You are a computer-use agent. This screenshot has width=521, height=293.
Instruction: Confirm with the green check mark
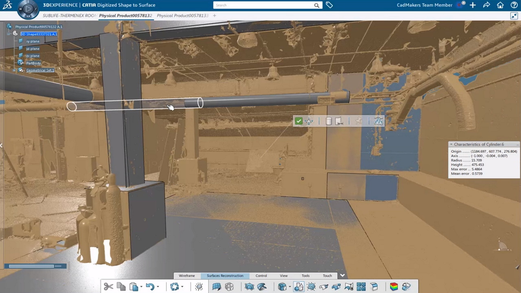(299, 121)
